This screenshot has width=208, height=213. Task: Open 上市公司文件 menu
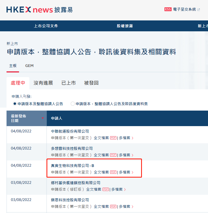(46, 26)
